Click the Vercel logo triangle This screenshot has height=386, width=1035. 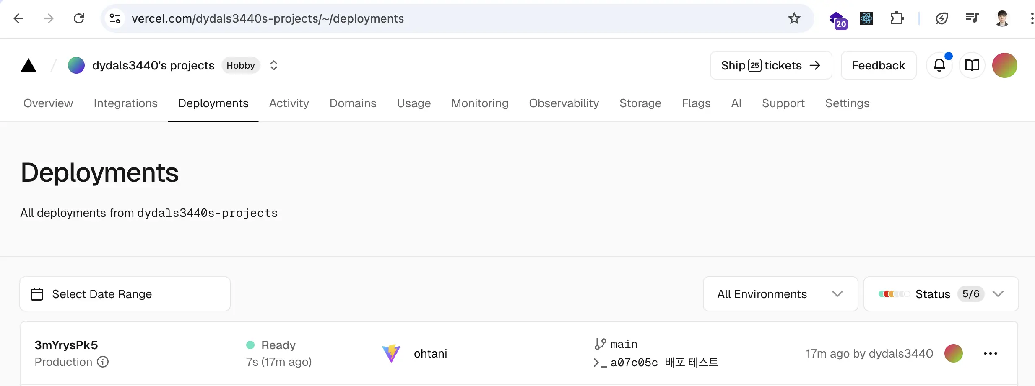click(28, 65)
